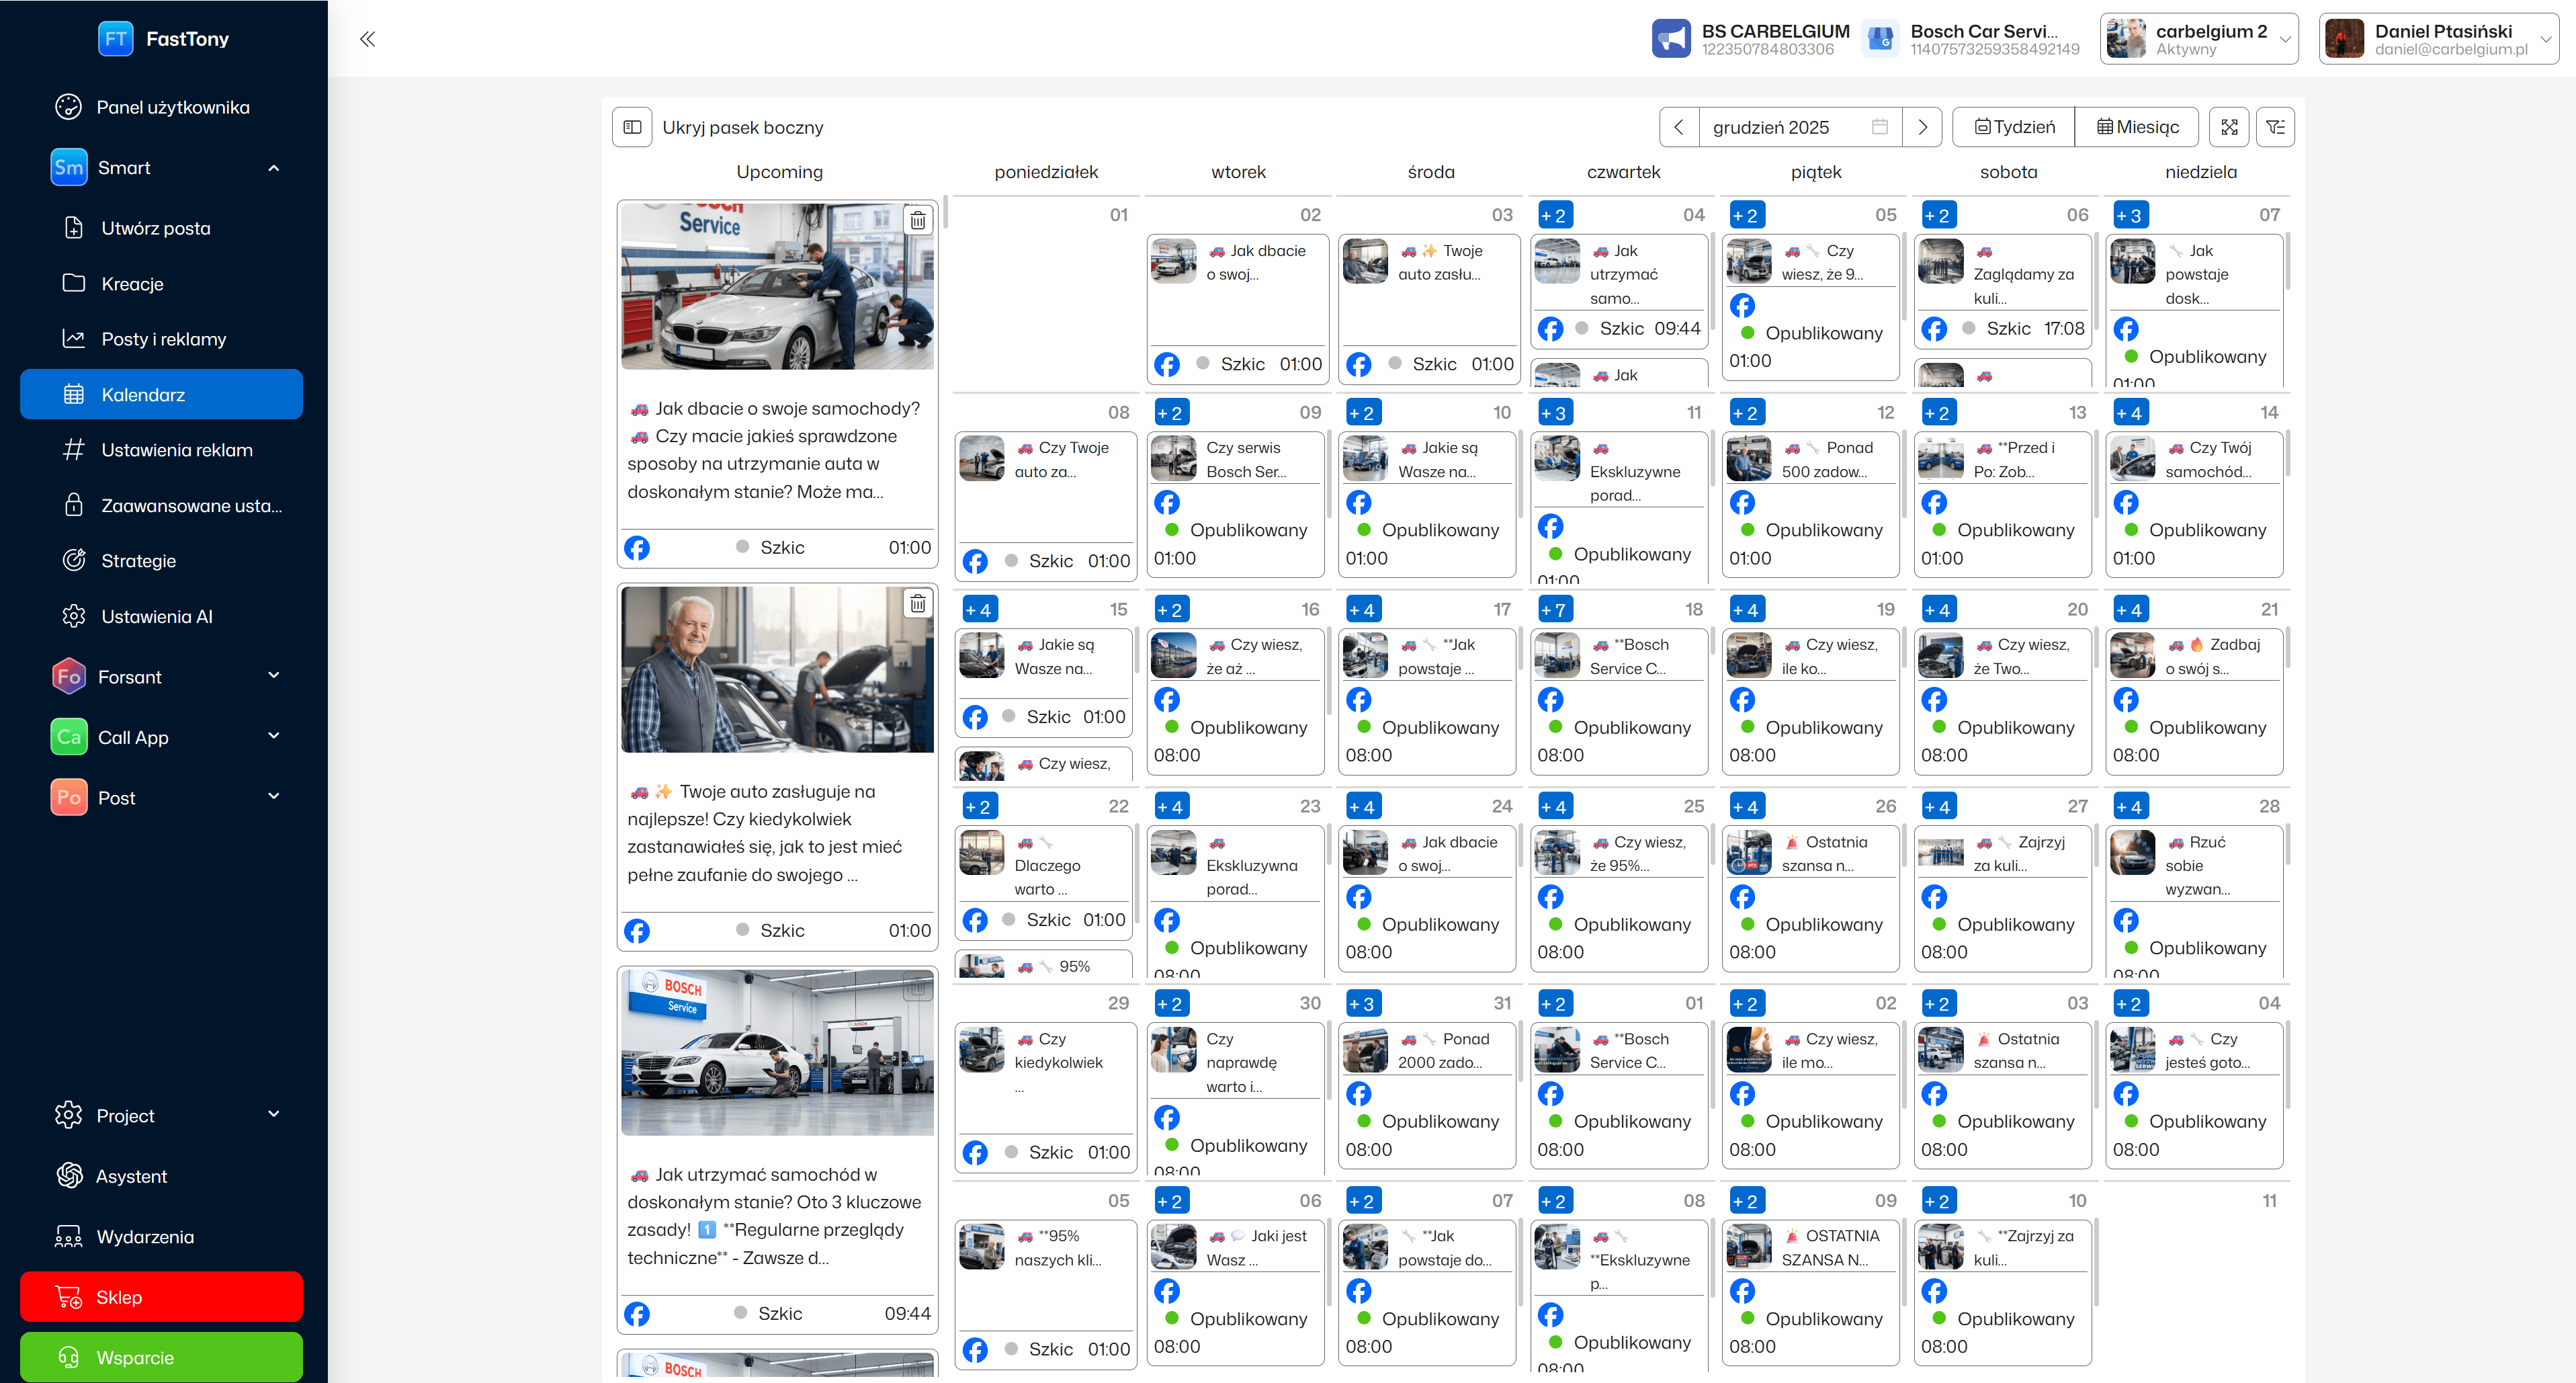Screen dimensions: 2576x1383
Task: Go to the next month with the right arrow
Action: pyautogui.click(x=1921, y=127)
